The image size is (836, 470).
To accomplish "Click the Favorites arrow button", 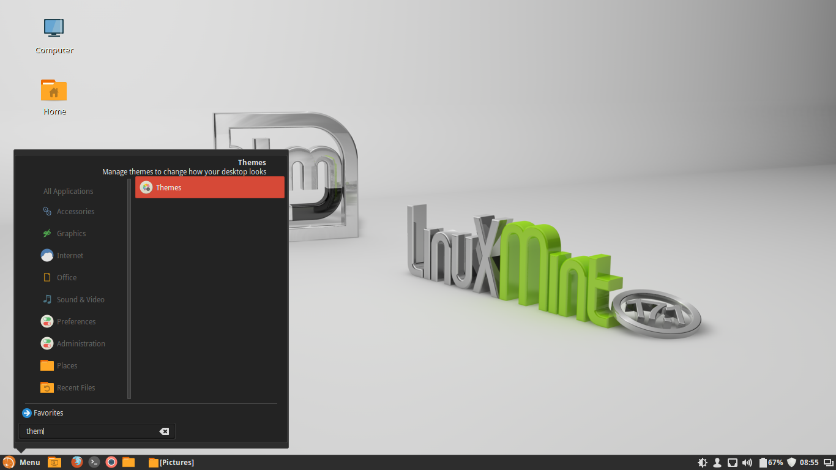I will click(x=27, y=413).
